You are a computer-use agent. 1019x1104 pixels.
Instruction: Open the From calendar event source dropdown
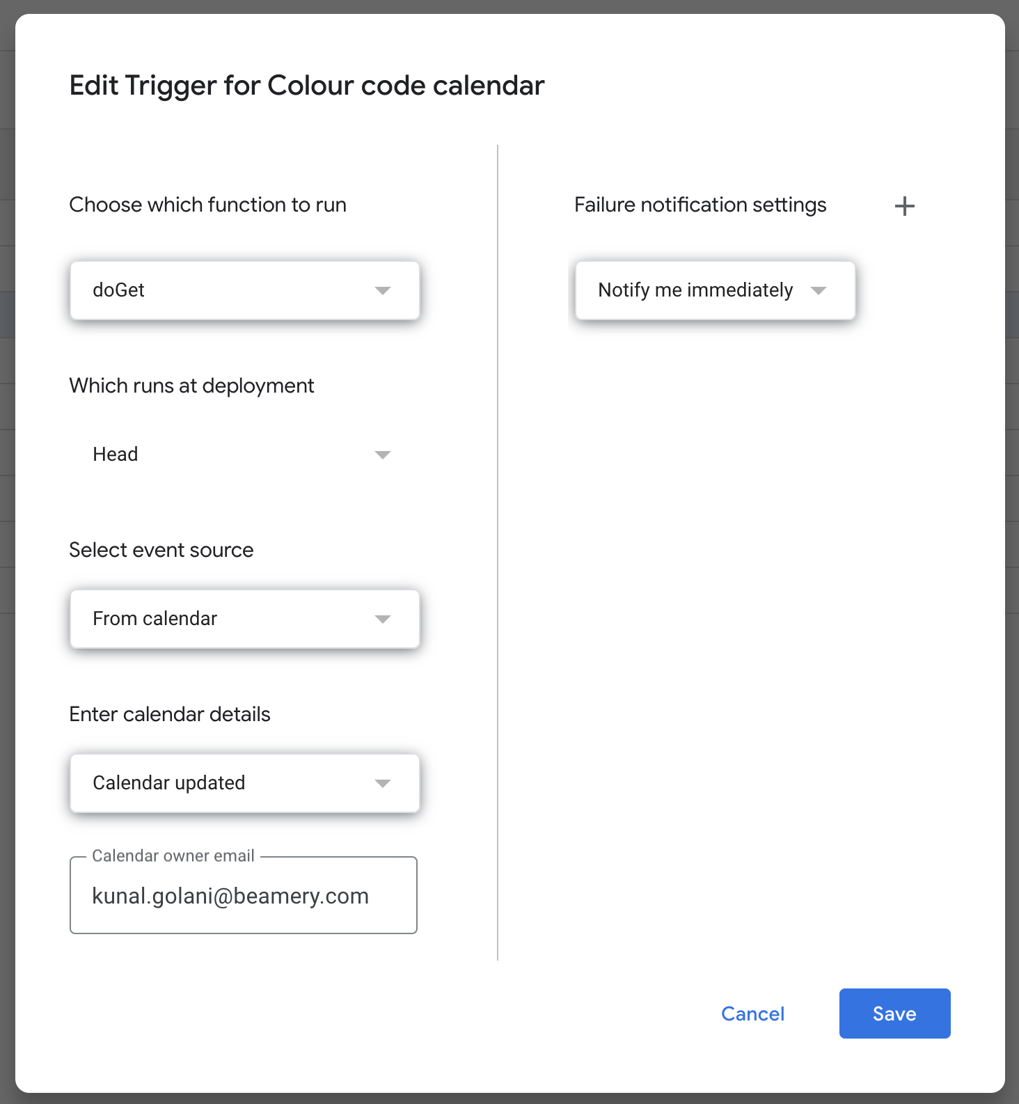tap(230, 619)
